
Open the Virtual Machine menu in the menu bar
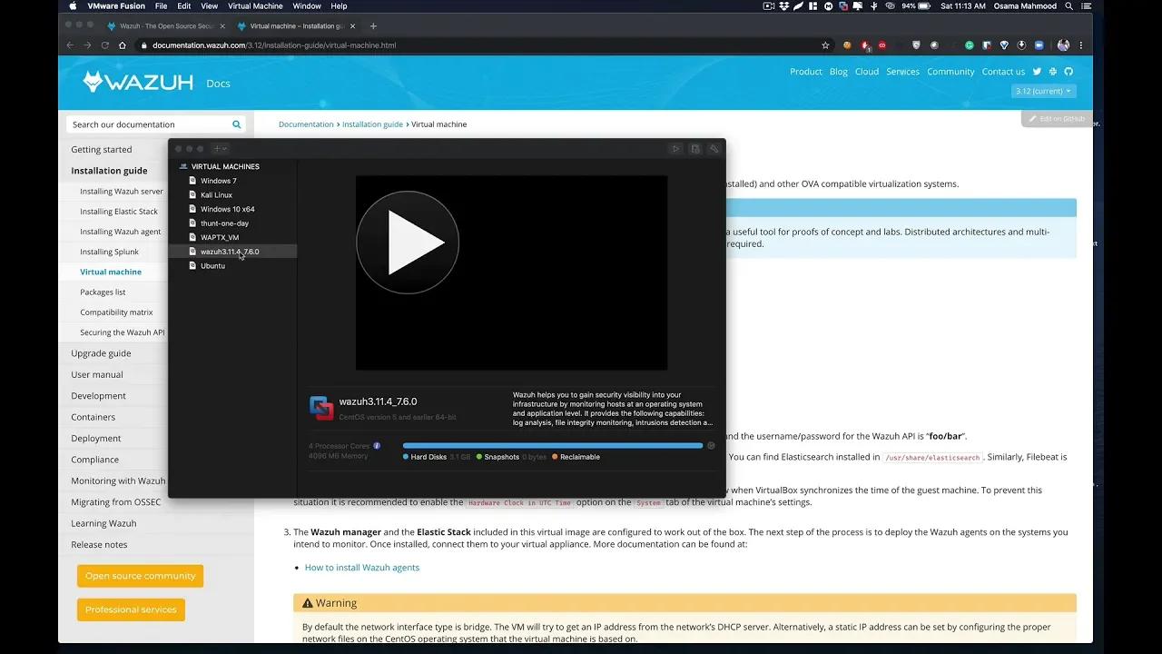pos(254,5)
